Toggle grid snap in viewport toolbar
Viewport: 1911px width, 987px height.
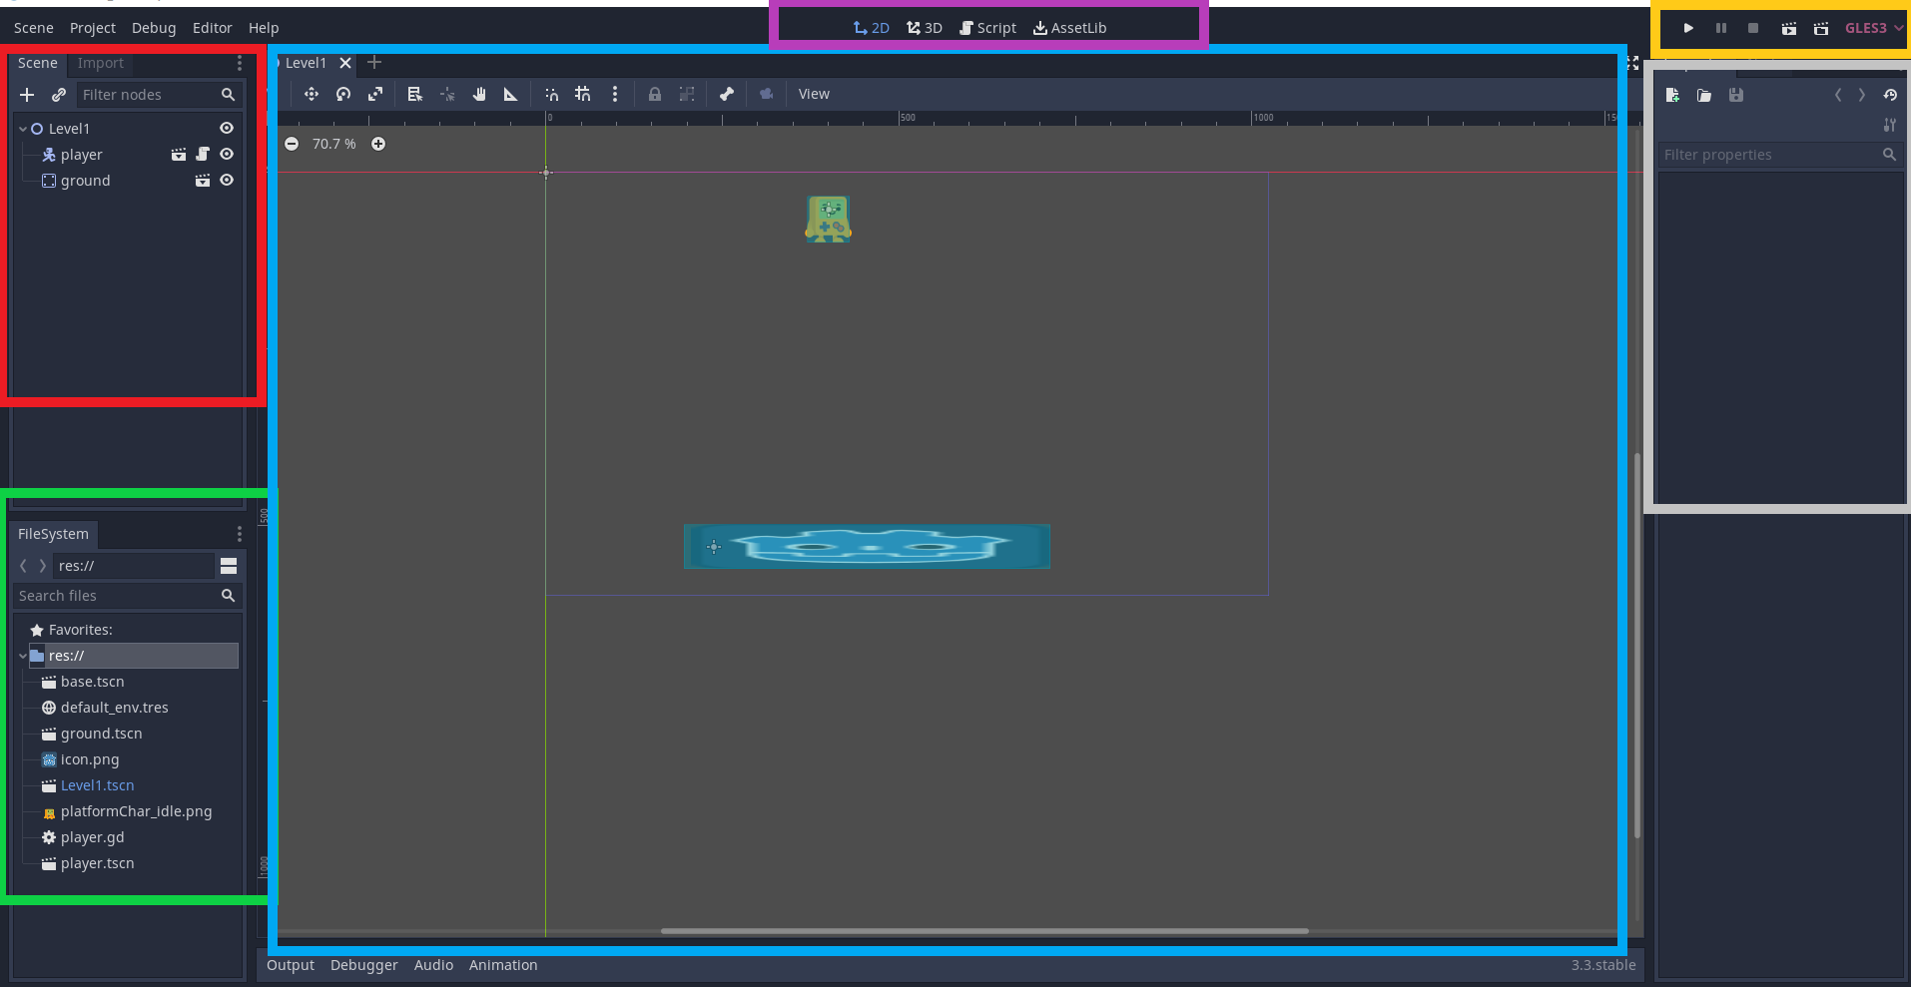tap(583, 94)
